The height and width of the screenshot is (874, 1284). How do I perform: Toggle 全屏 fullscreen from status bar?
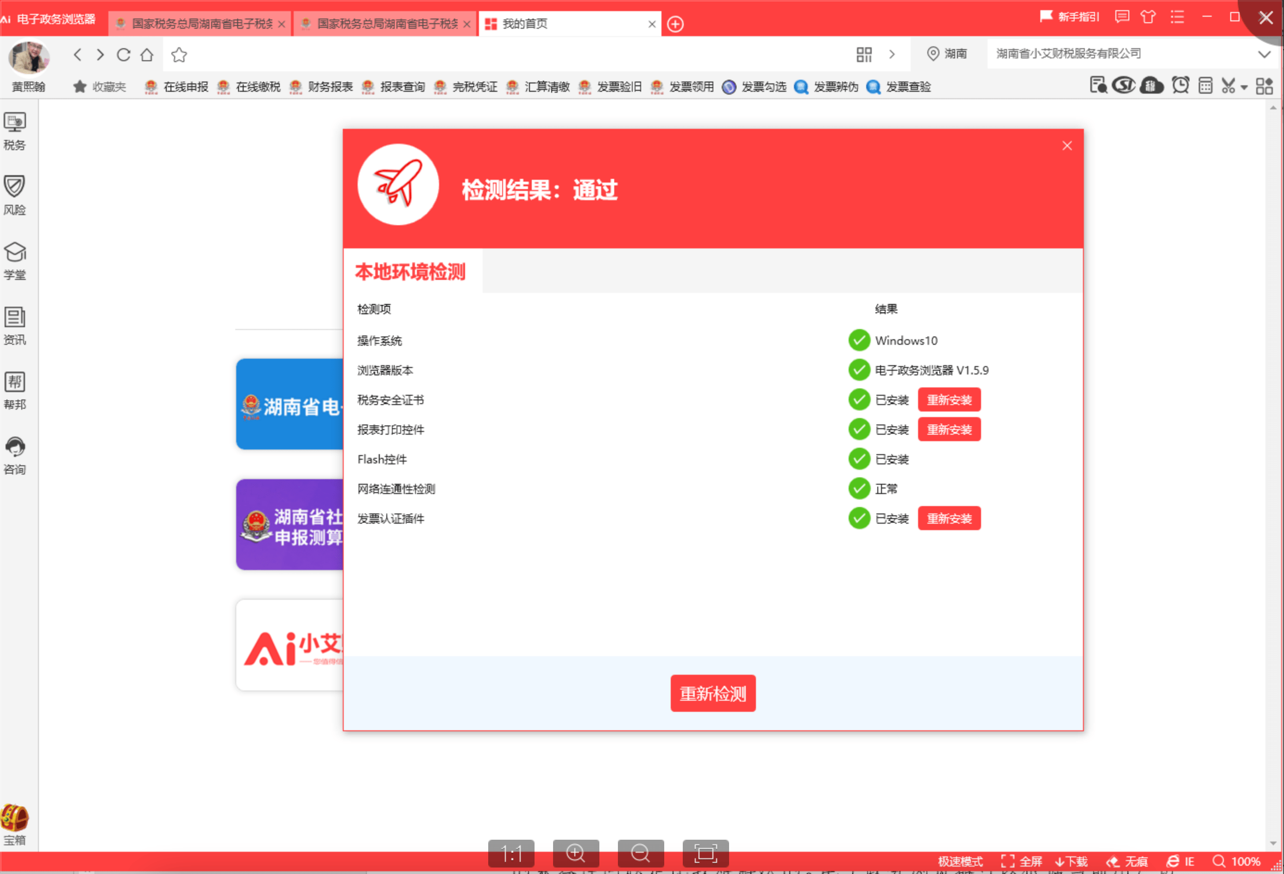(x=1023, y=861)
